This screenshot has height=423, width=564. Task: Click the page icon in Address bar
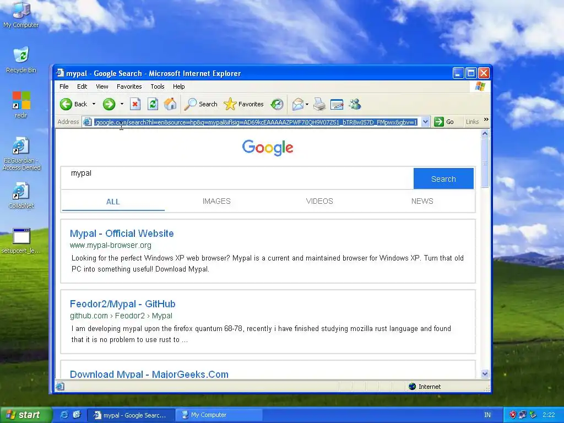click(87, 122)
